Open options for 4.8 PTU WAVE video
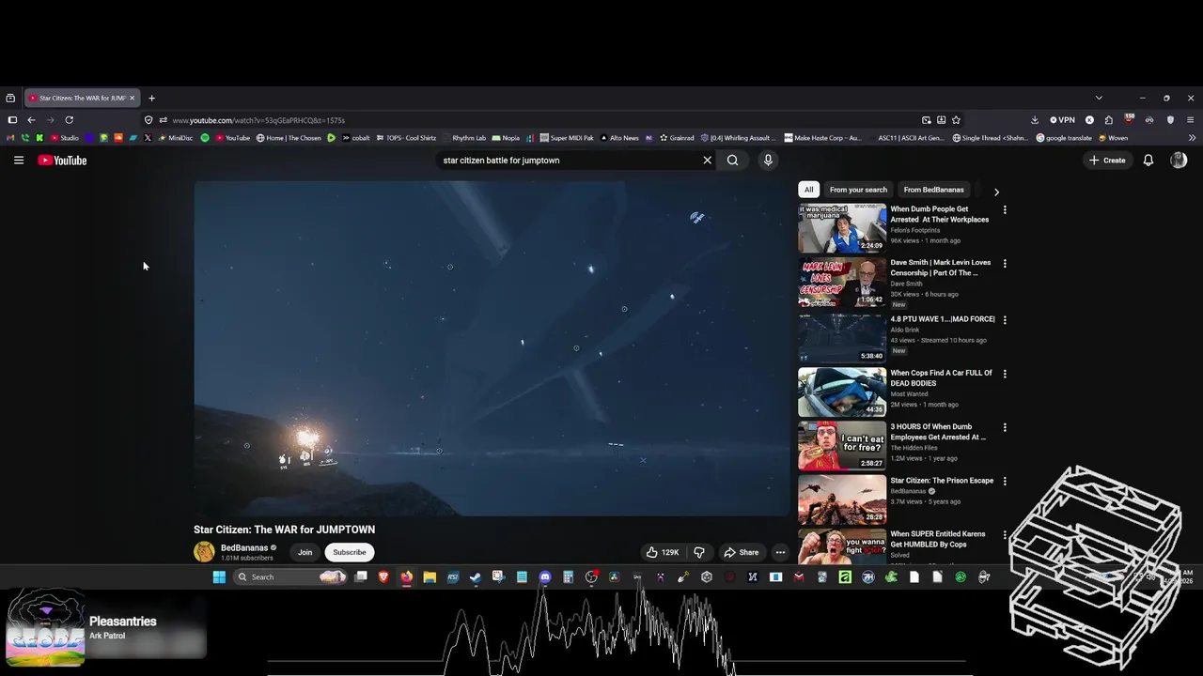This screenshot has width=1203, height=676. 1005,319
